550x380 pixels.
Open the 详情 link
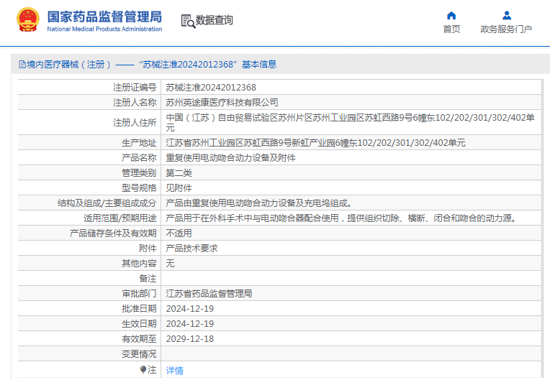[x=174, y=370]
